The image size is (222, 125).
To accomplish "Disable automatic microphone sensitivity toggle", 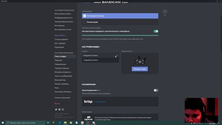I will 156,31.
